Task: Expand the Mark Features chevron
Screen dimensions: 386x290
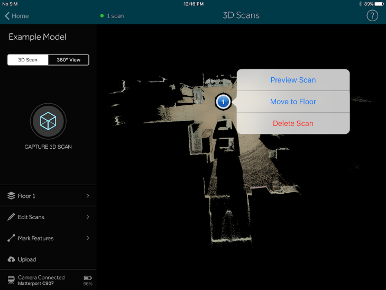Action: (88, 238)
